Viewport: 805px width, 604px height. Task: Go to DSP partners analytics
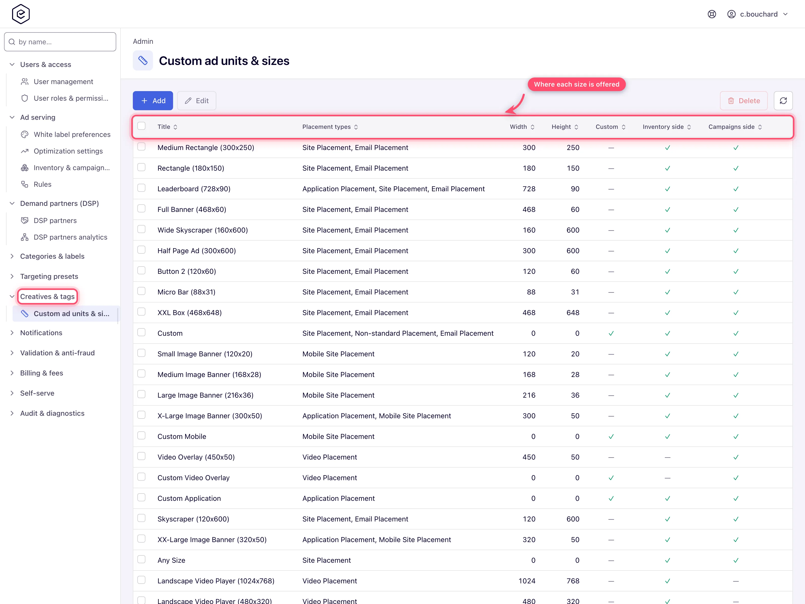(71, 237)
